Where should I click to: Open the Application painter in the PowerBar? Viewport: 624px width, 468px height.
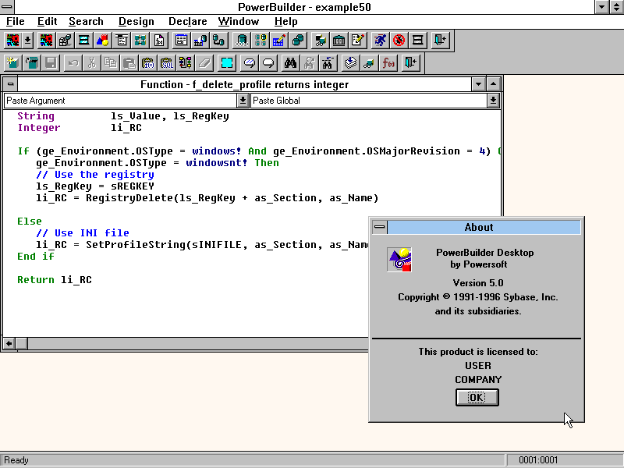click(12, 41)
